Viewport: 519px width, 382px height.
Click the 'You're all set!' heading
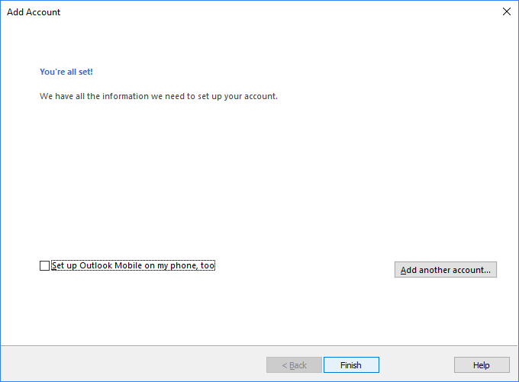(x=66, y=72)
